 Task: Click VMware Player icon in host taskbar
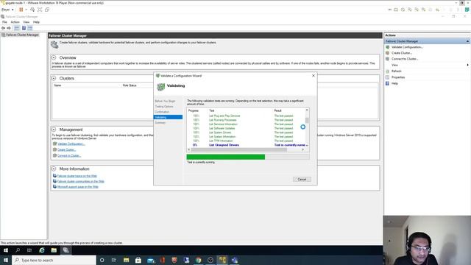tap(222, 260)
